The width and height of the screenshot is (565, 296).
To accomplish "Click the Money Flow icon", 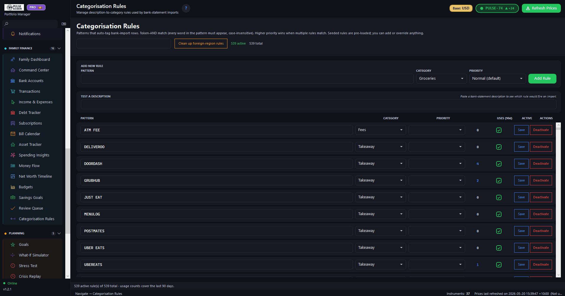I will coord(13,166).
